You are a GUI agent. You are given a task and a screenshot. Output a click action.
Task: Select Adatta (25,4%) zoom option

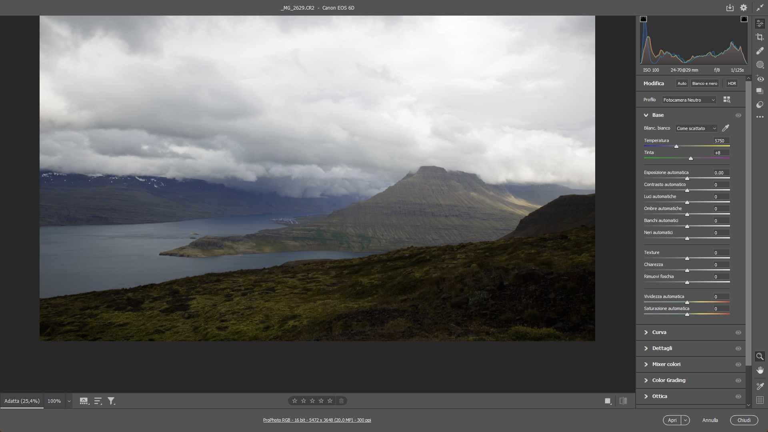[x=22, y=401]
